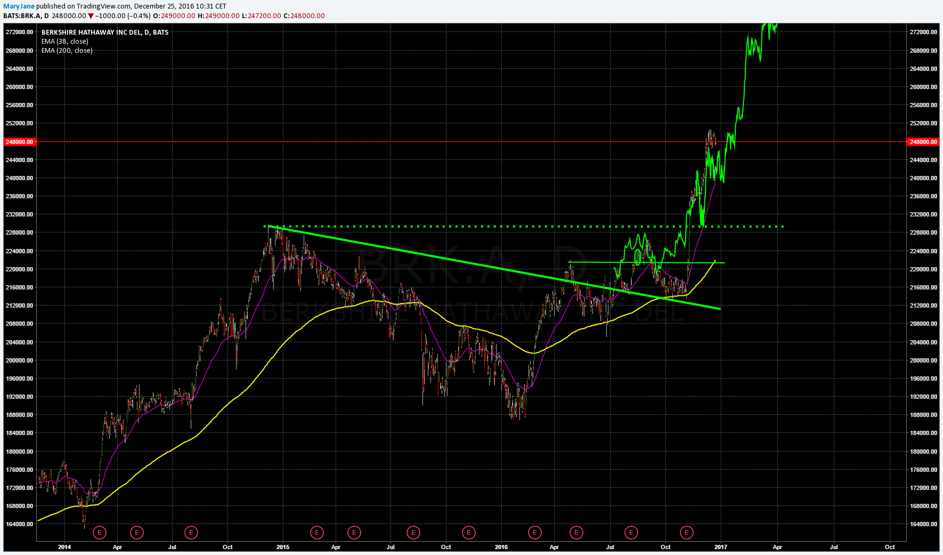Viewport: 943px width, 555px height.
Task: Click 164000.00 on the right price scale
Action: 923,524
